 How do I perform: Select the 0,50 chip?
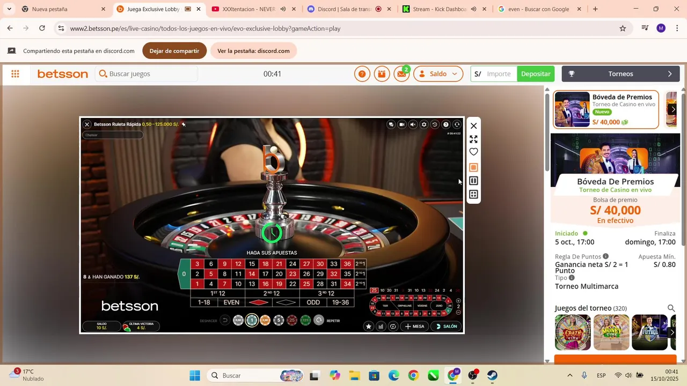tap(238, 321)
